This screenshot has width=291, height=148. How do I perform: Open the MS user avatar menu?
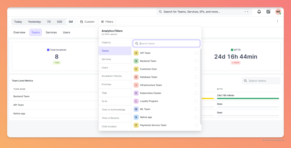tap(278, 12)
